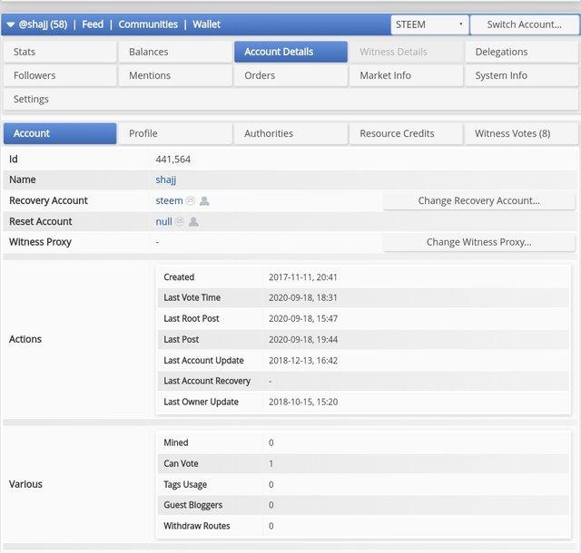Open the STEEM chain dropdown
The height and width of the screenshot is (553, 581).
tap(429, 24)
